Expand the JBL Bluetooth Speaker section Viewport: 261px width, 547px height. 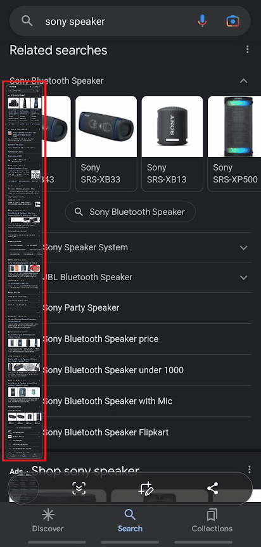(243, 278)
